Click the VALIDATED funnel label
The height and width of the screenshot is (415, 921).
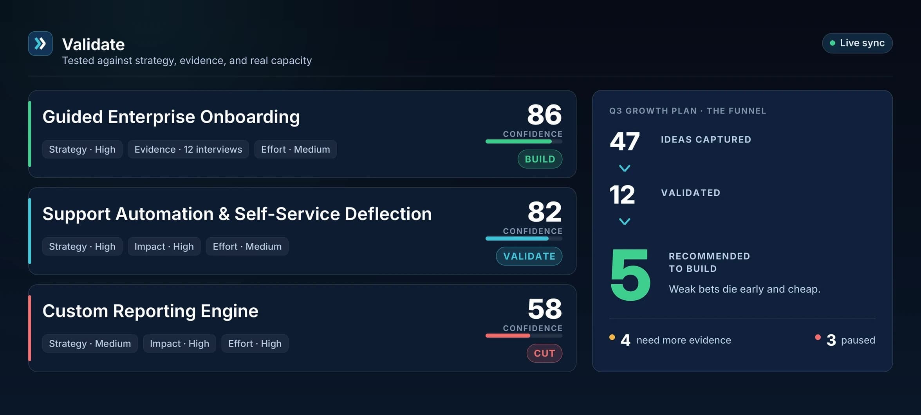tap(691, 193)
